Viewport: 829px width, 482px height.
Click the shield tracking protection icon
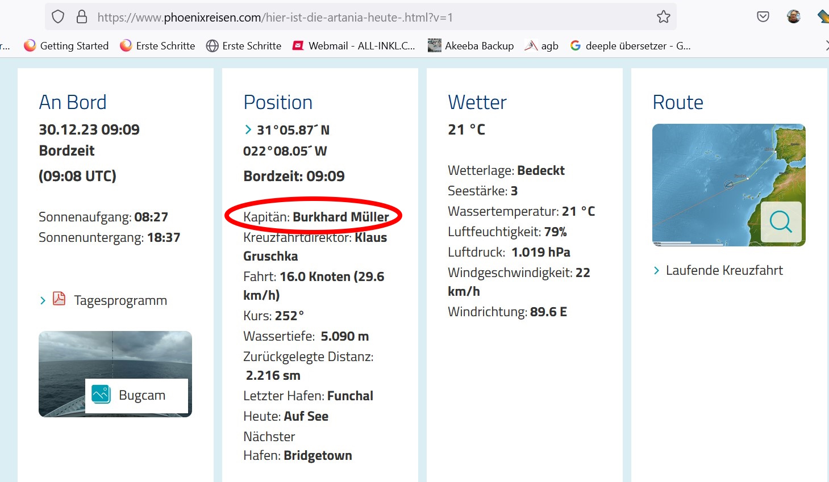pos(58,17)
